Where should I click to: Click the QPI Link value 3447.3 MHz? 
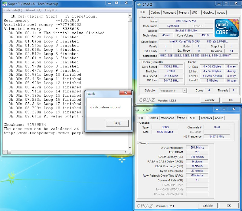[x=171, y=80]
